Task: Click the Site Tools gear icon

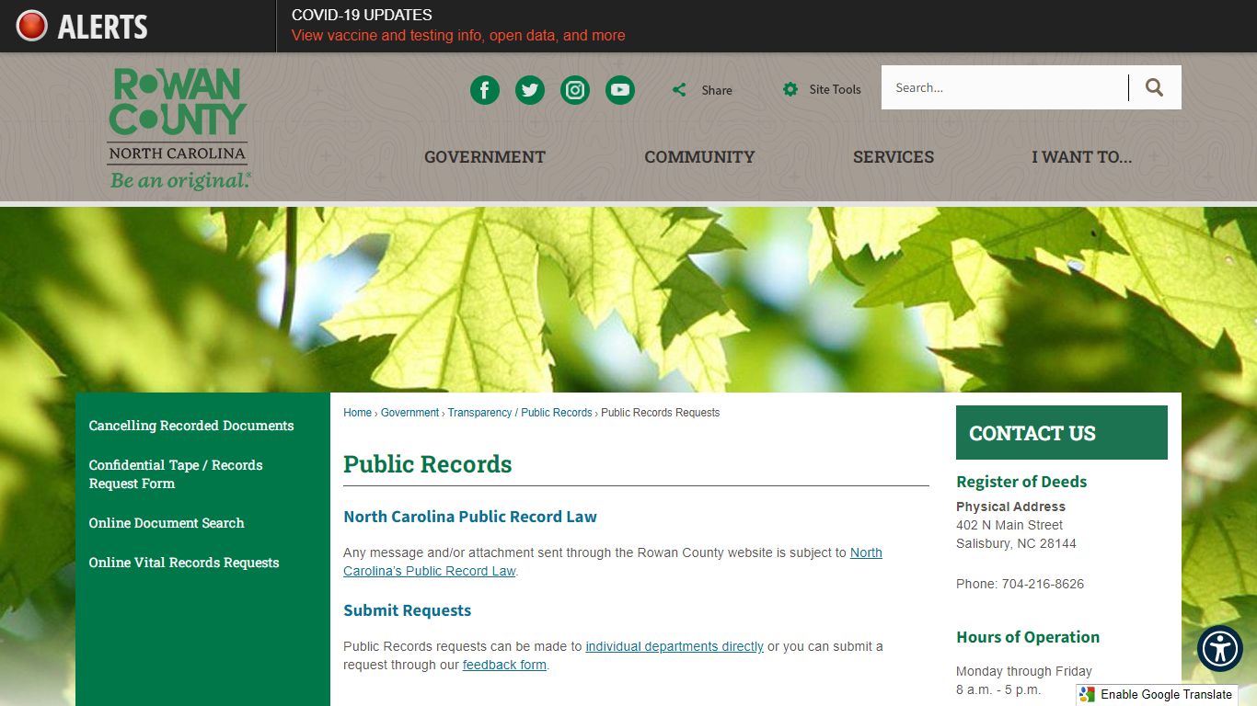Action: point(790,89)
